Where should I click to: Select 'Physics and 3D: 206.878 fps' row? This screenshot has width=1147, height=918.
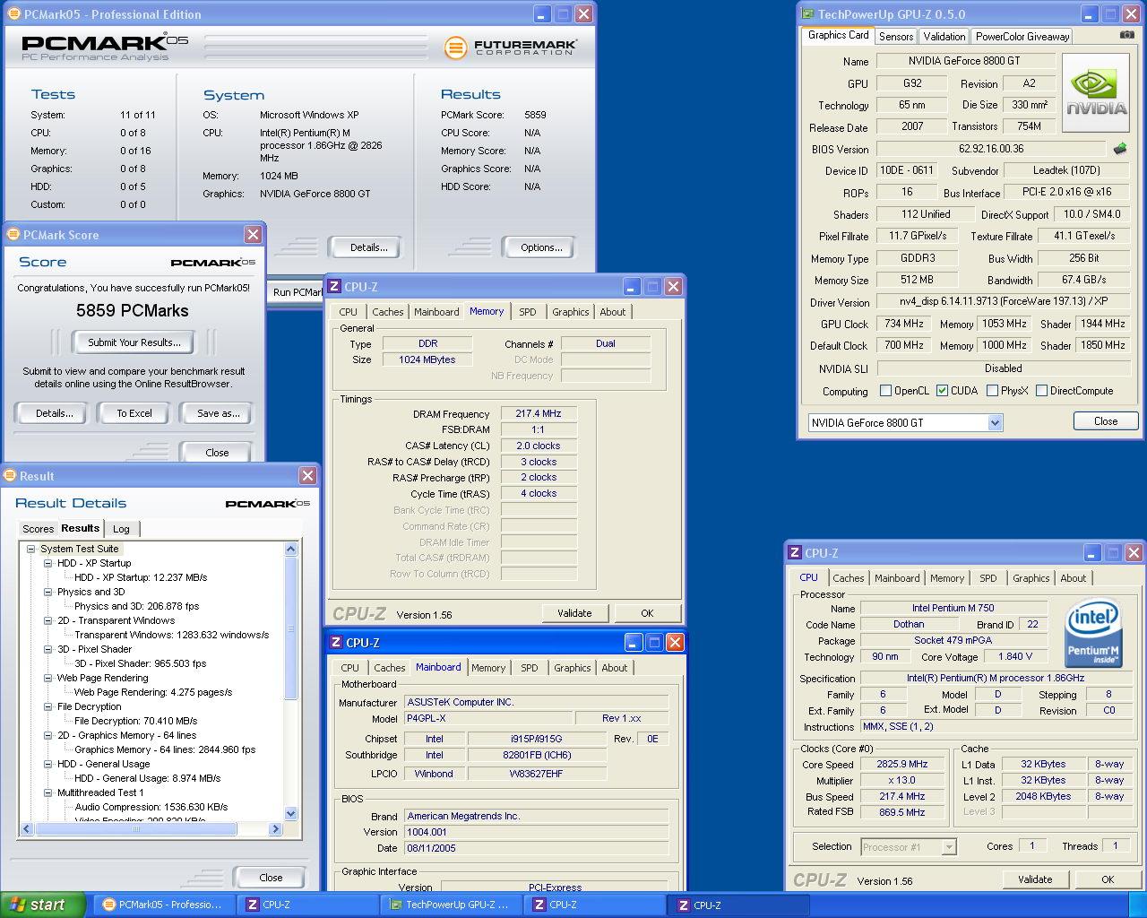pos(136,606)
